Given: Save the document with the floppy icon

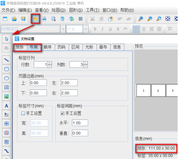Looking at the screenshot, I should [23, 19].
